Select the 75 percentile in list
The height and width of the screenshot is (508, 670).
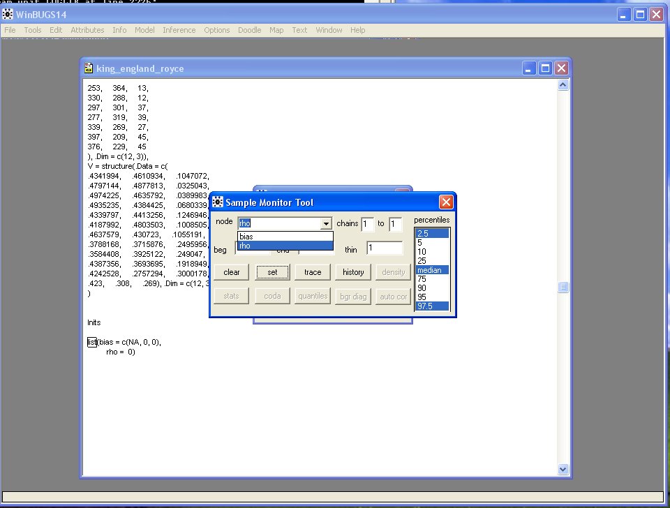(431, 279)
